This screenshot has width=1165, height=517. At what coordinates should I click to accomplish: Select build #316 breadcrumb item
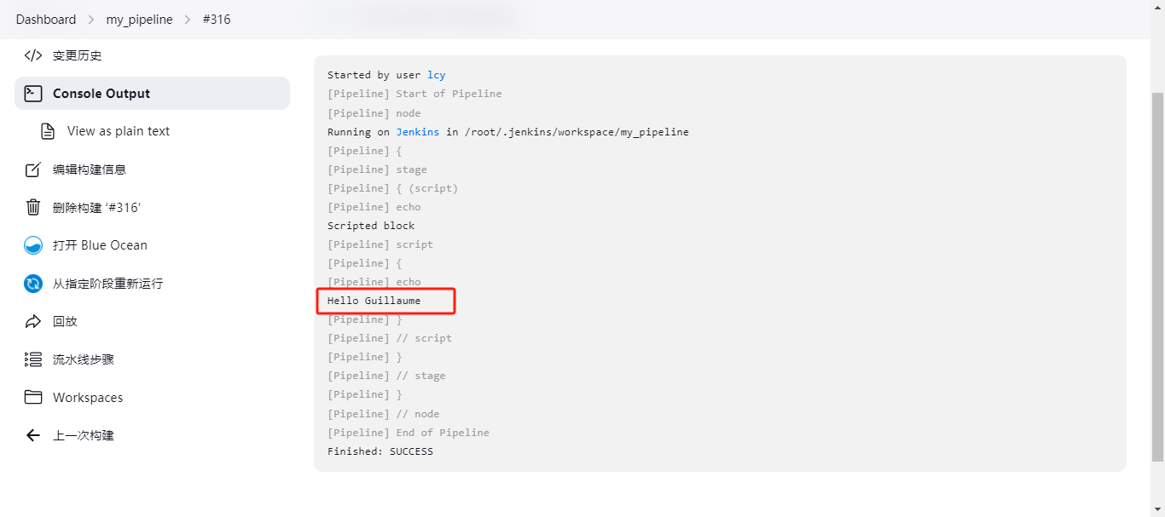(x=217, y=19)
